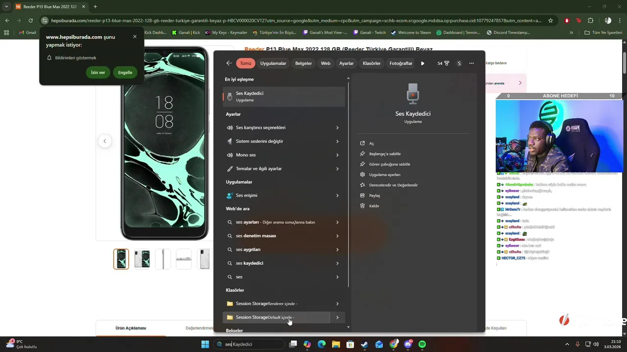Focus the taskbar search box
627x352 pixels.
[249, 344]
